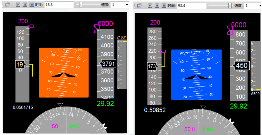
Task: Stop the right panel simulation playback
Action: pos(163,6)
